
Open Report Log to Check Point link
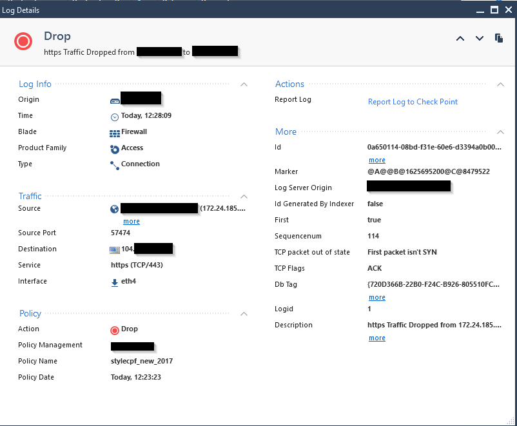(413, 102)
